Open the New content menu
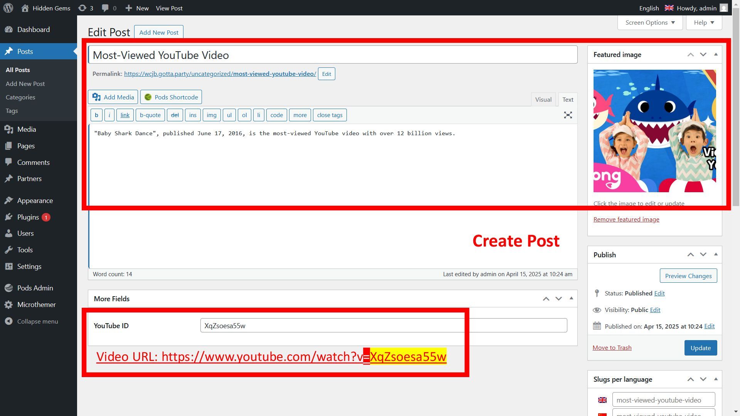 click(137, 8)
